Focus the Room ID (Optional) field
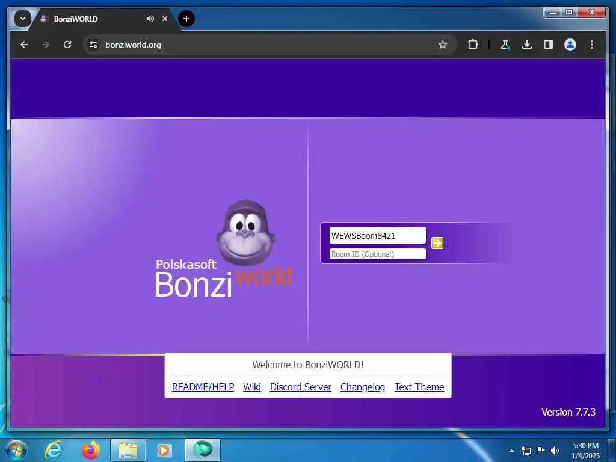The image size is (616, 462). pyautogui.click(x=377, y=254)
